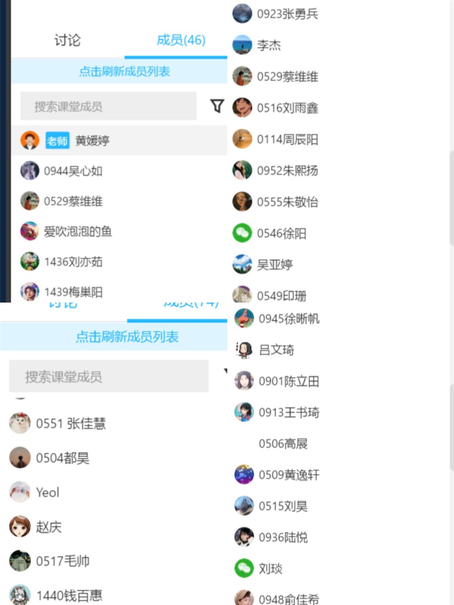Click avatar of 吕文琦

(x=244, y=350)
